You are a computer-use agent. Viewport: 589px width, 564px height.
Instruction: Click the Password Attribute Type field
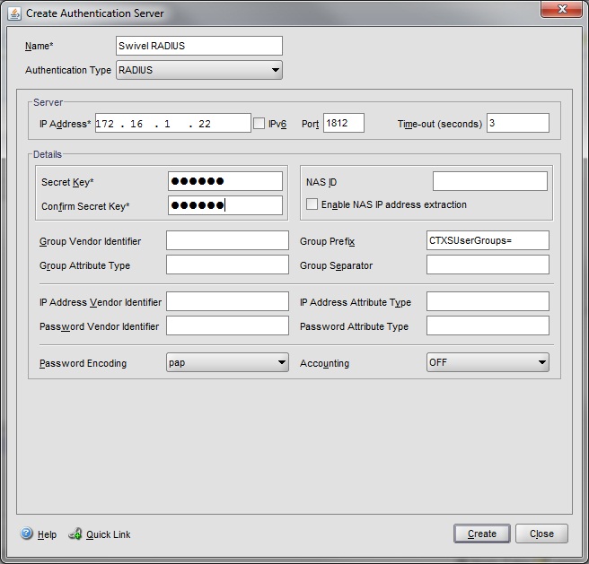pyautogui.click(x=488, y=325)
